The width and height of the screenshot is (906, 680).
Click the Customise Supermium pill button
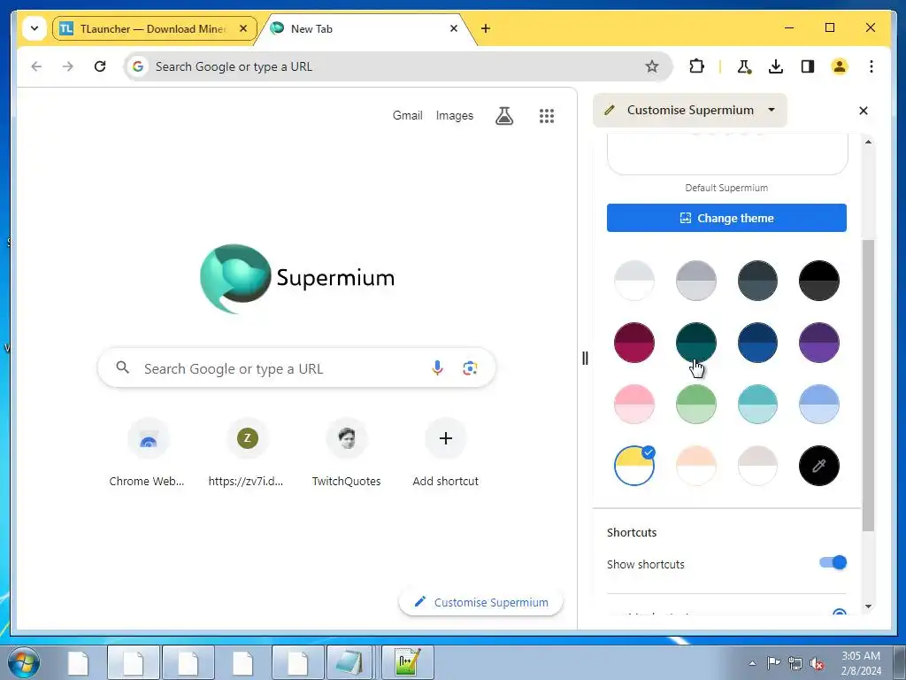coord(480,602)
